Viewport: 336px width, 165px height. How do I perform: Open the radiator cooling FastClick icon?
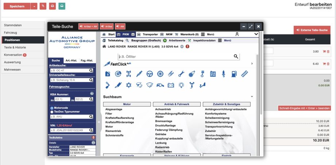[213, 74]
